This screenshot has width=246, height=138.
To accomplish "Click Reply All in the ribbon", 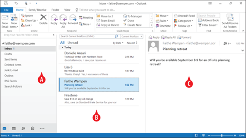I will click(63, 21).
